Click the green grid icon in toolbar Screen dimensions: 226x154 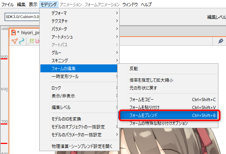31,41
